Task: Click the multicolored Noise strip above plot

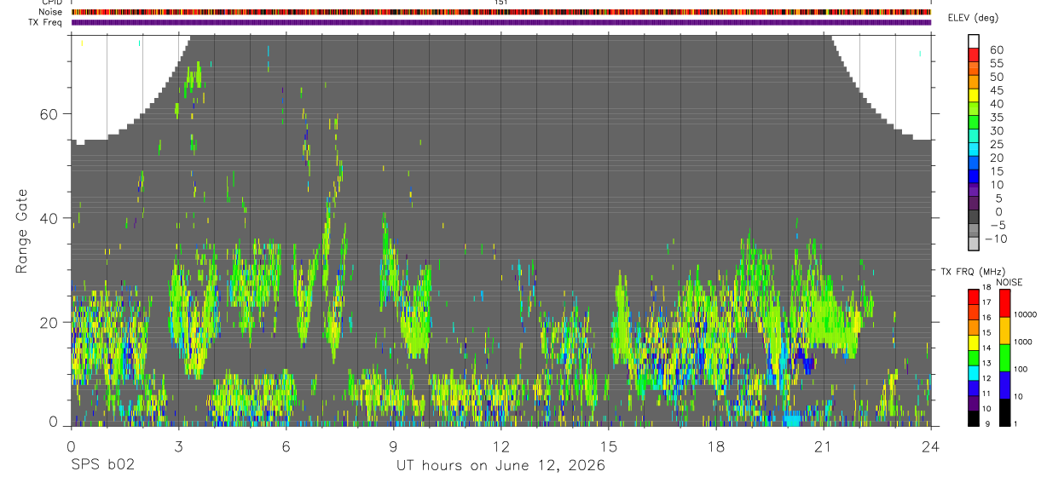Action: coord(501,12)
